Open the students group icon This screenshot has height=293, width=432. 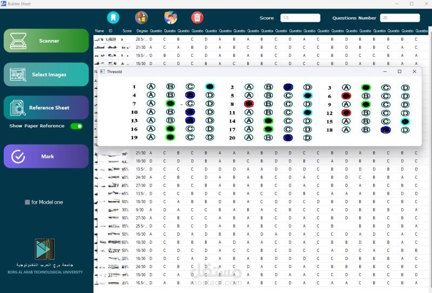tap(171, 18)
